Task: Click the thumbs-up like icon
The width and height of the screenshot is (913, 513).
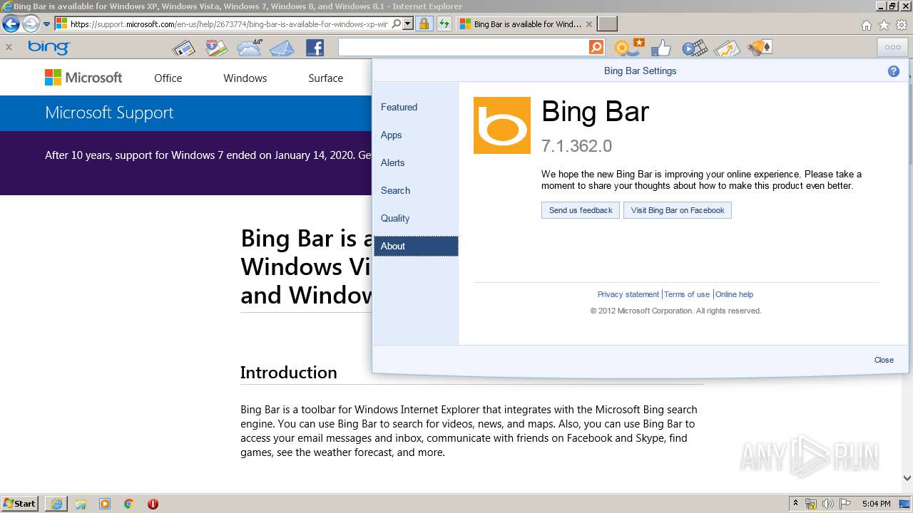Action: [661, 48]
